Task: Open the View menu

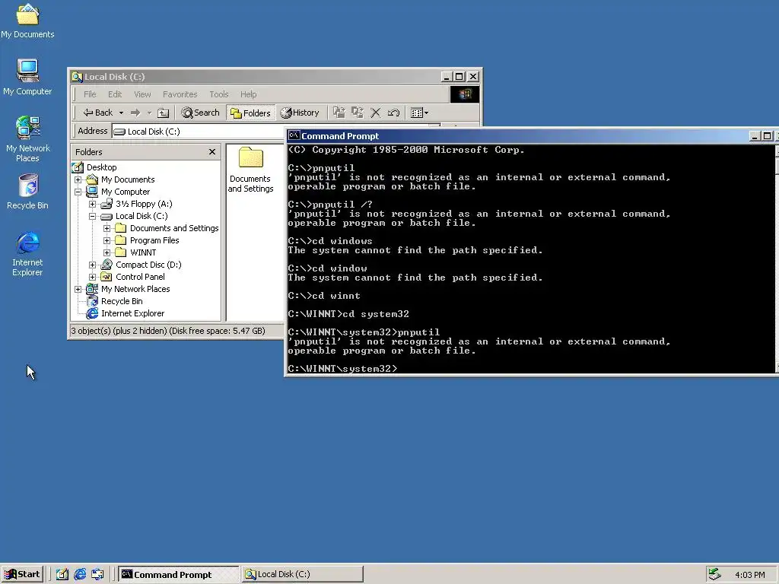Action: [x=142, y=94]
